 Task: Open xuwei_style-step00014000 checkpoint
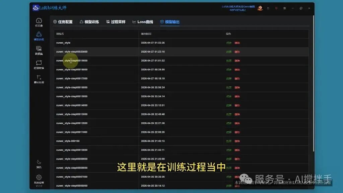[x=229, y=106]
